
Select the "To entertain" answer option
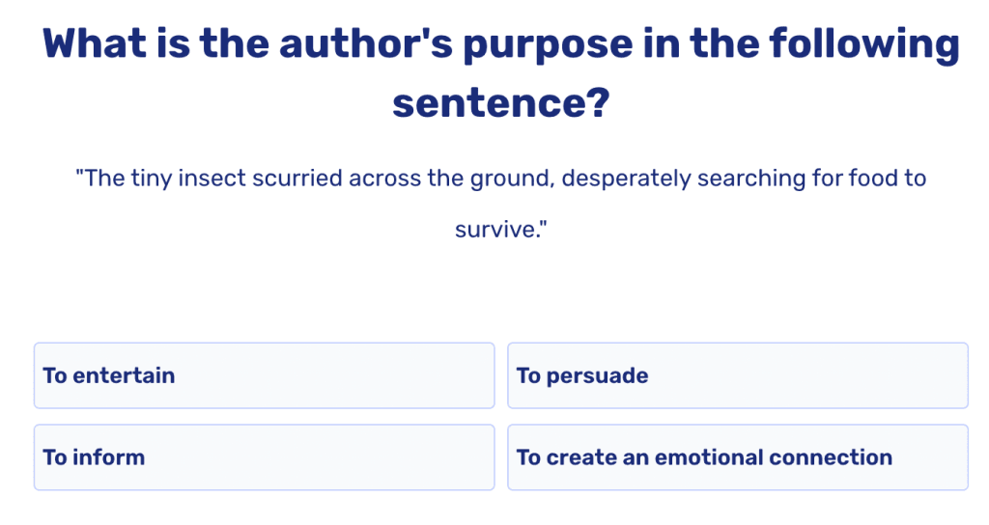[x=264, y=375]
